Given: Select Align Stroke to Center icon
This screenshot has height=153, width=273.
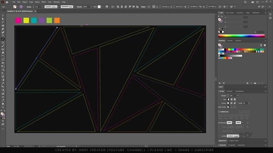Looking at the screenshot, I should coord(228,107).
